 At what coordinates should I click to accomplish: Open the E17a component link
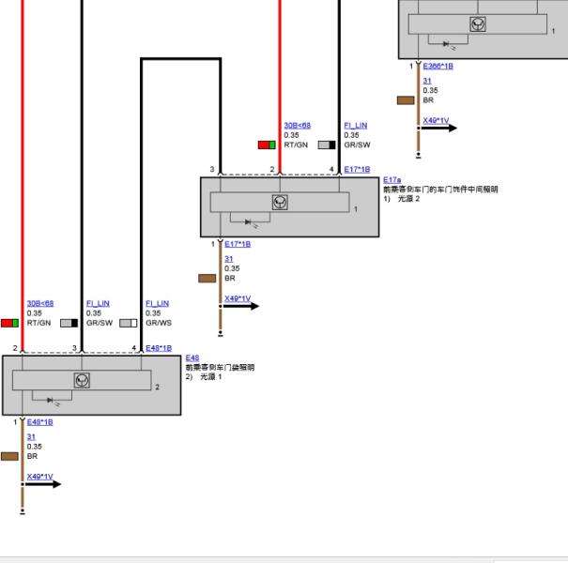[391, 179]
